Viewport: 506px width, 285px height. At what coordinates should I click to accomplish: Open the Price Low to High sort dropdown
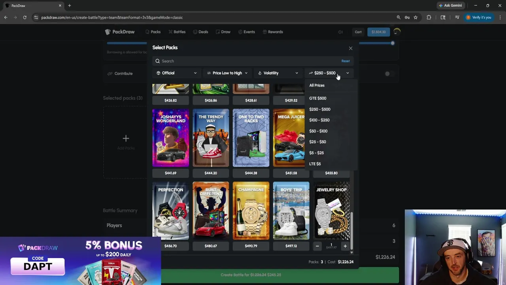[x=227, y=73]
